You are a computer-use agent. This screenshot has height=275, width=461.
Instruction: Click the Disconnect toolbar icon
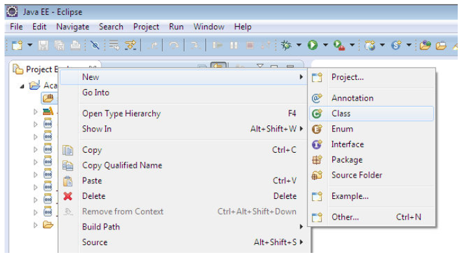point(266,46)
